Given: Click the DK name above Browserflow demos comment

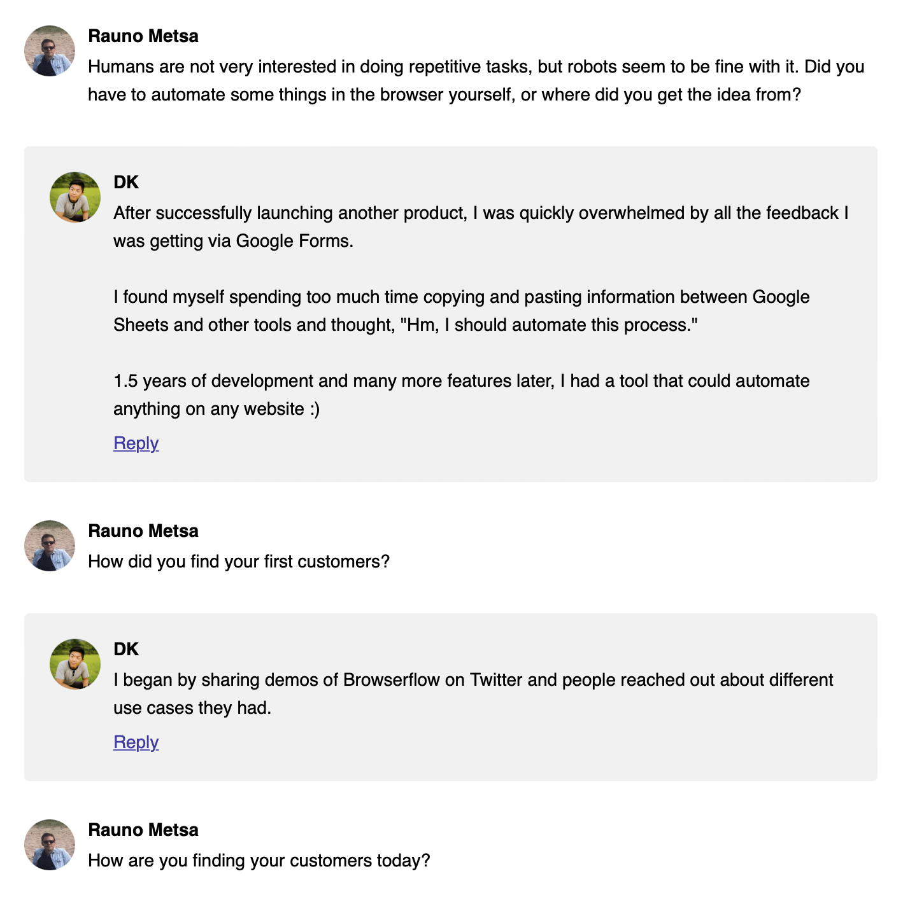Looking at the screenshot, I should (x=126, y=650).
